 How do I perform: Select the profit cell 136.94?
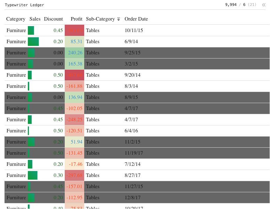tap(74, 97)
